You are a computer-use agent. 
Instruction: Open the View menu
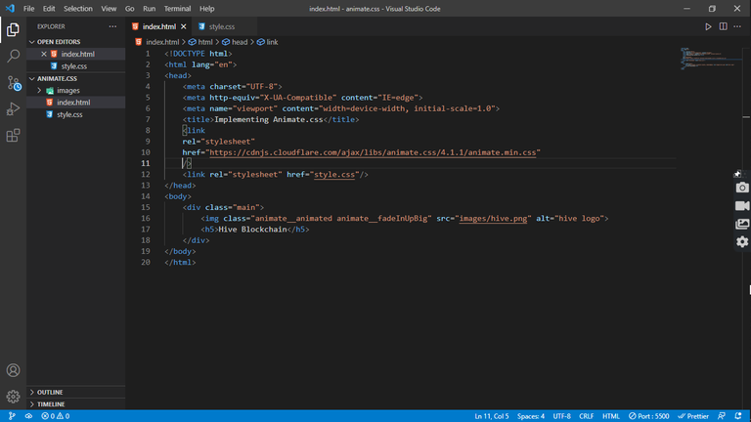(109, 9)
